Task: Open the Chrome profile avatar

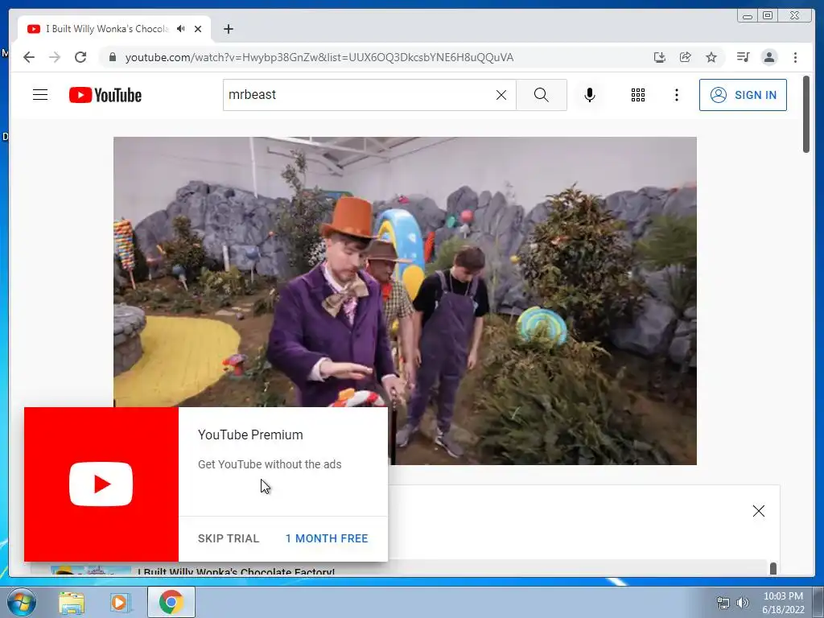Action: tap(769, 57)
